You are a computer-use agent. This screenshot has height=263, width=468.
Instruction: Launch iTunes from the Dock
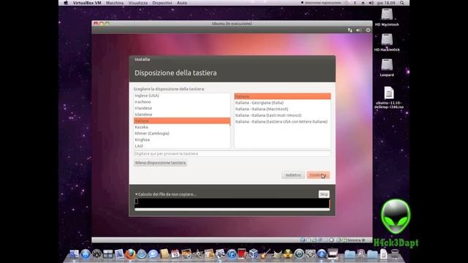[x=232, y=254]
